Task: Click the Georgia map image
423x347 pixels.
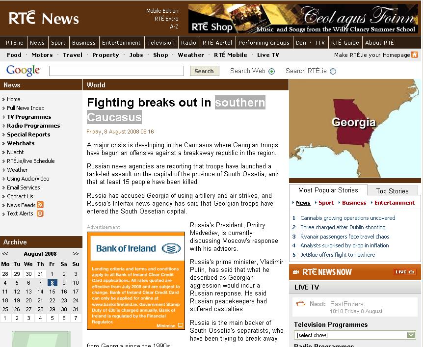Action: (x=355, y=128)
